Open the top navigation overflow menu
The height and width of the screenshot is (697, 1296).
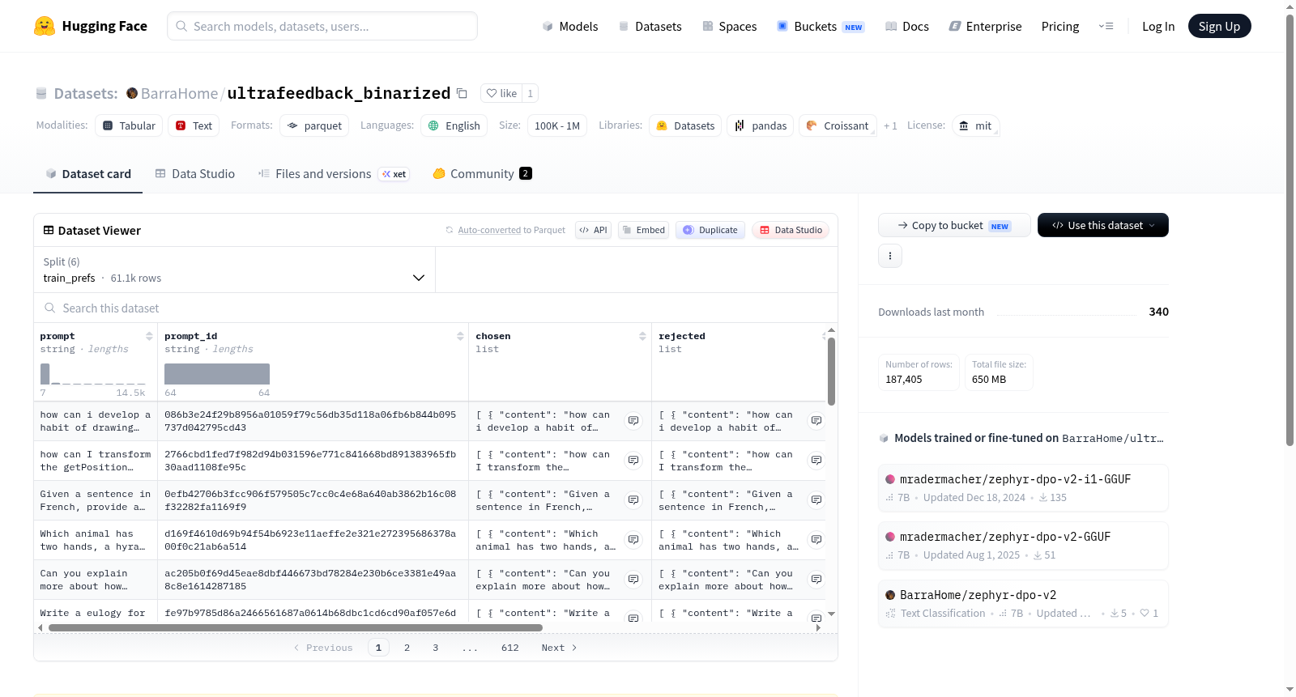pyautogui.click(x=1106, y=26)
